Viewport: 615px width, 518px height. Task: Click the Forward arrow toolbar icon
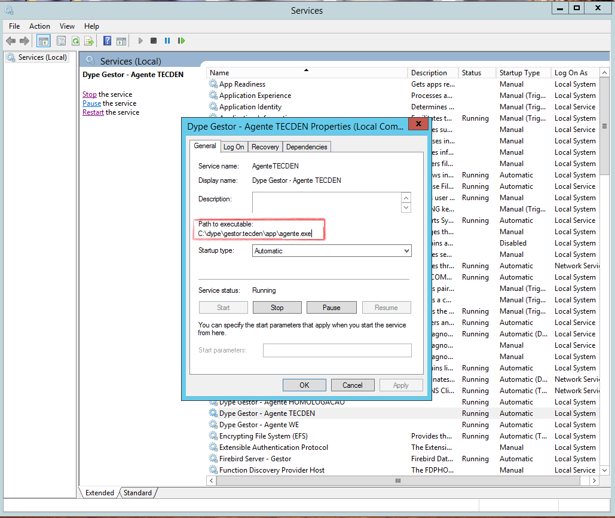[x=25, y=41]
